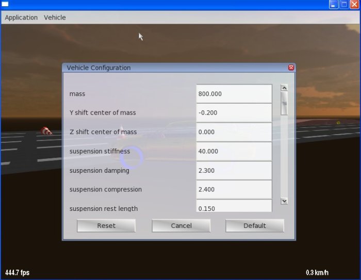Edit Z shift center of mass field

(234, 132)
